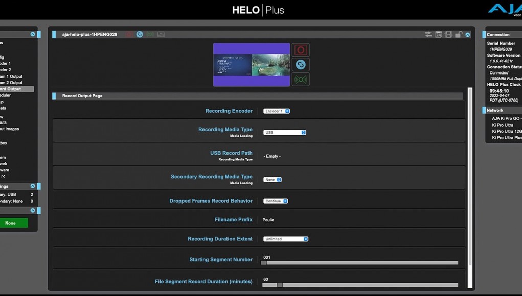The width and height of the screenshot is (522, 296).
Task: Collapse the recordings panel chevron in left sidebar
Action: 33,186
